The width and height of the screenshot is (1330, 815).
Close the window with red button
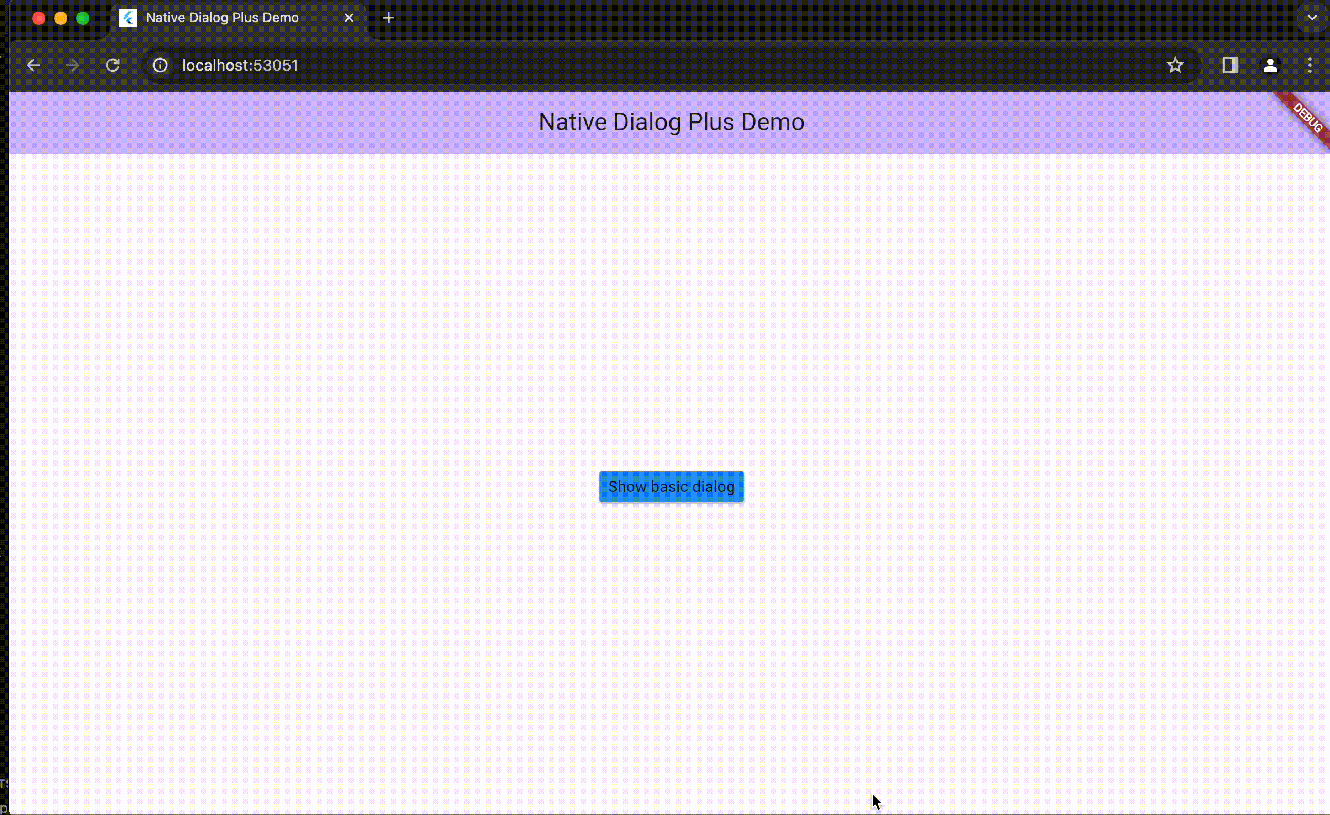click(39, 18)
